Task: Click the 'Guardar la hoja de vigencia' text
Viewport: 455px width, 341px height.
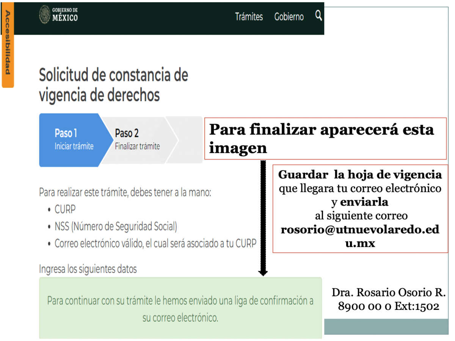Action: 360,175
